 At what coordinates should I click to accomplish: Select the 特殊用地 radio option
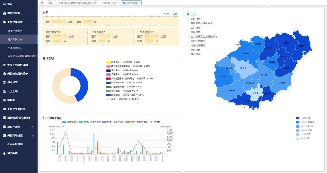(x=188, y=50)
